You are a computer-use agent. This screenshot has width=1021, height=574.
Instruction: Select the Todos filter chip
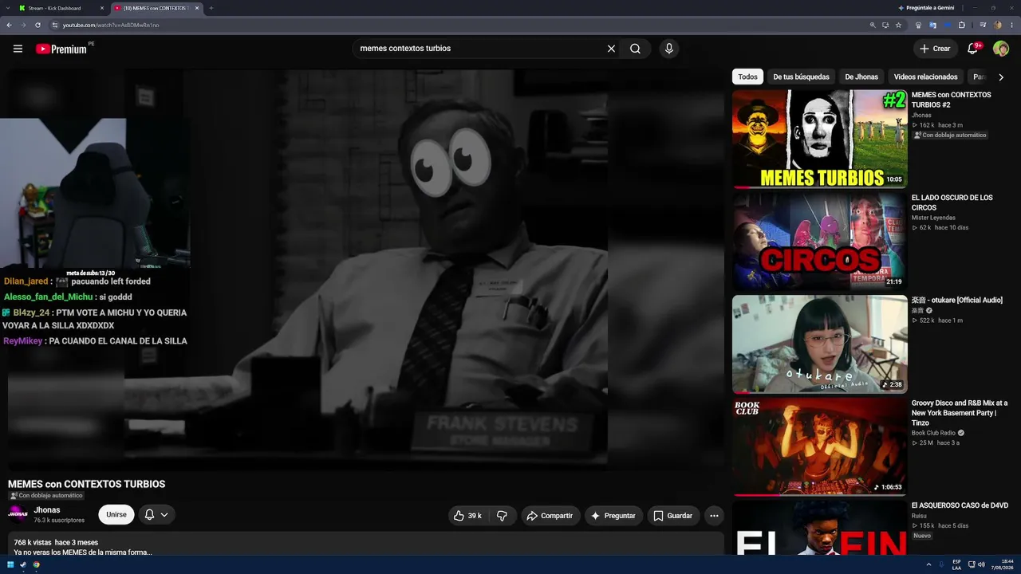pyautogui.click(x=747, y=77)
